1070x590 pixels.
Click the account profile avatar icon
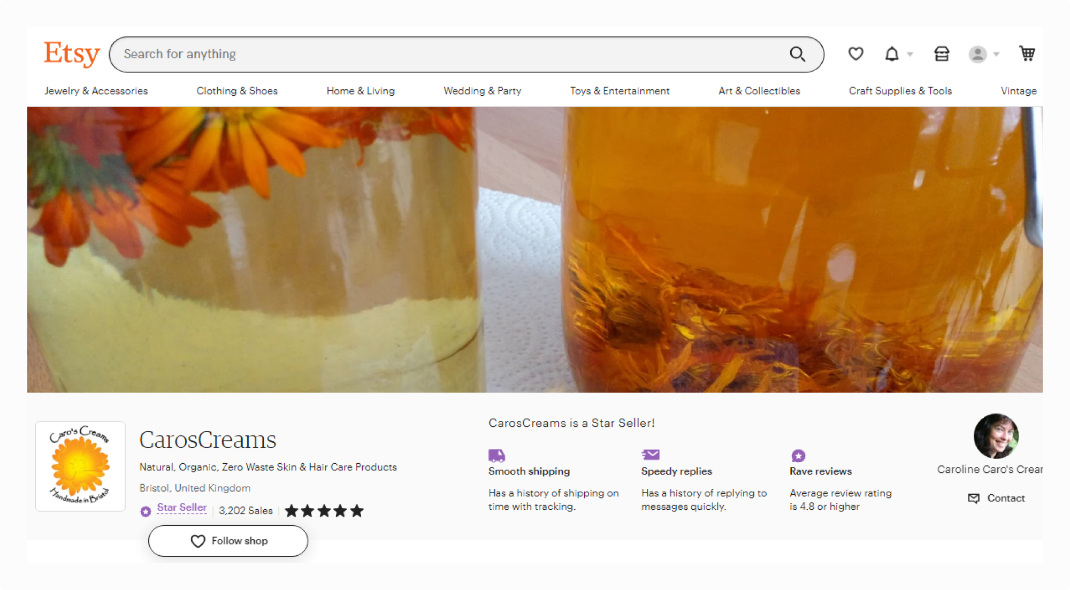coord(977,54)
